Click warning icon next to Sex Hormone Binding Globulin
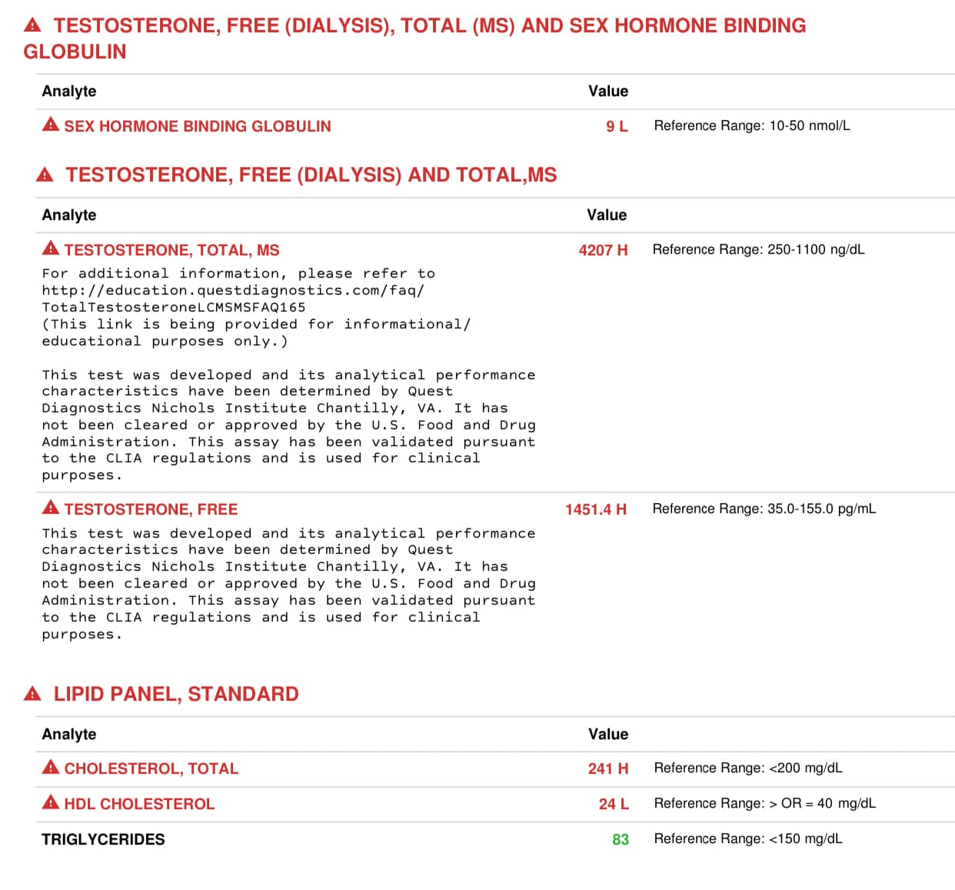 (51, 125)
